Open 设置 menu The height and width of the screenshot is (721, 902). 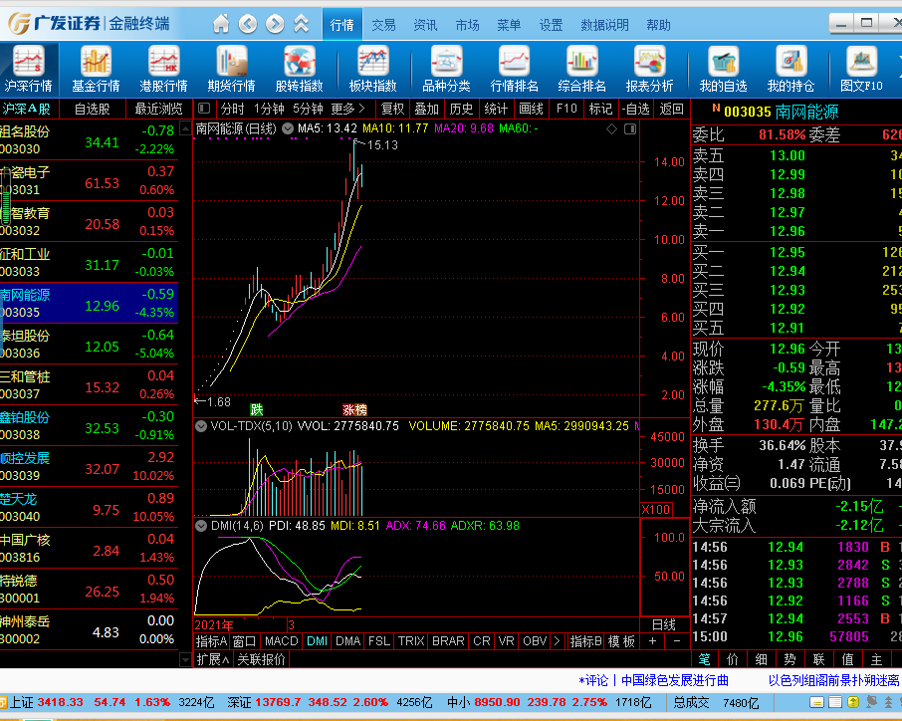pyautogui.click(x=552, y=25)
